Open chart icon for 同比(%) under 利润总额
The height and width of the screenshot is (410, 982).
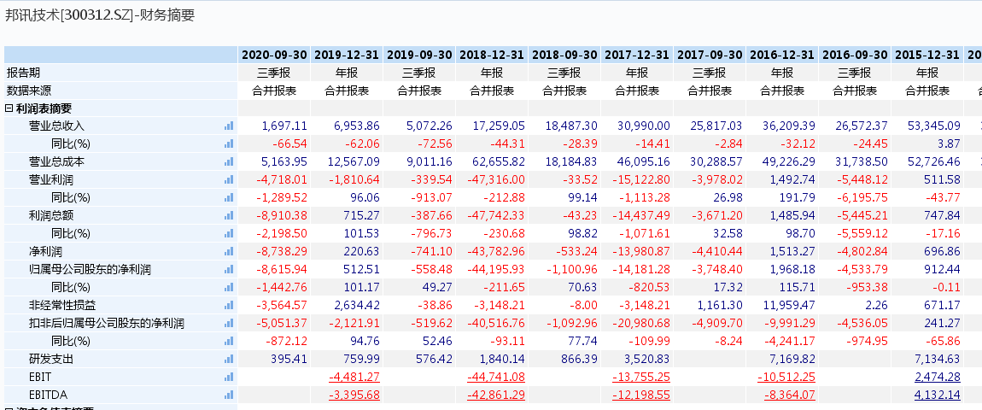coord(229,234)
